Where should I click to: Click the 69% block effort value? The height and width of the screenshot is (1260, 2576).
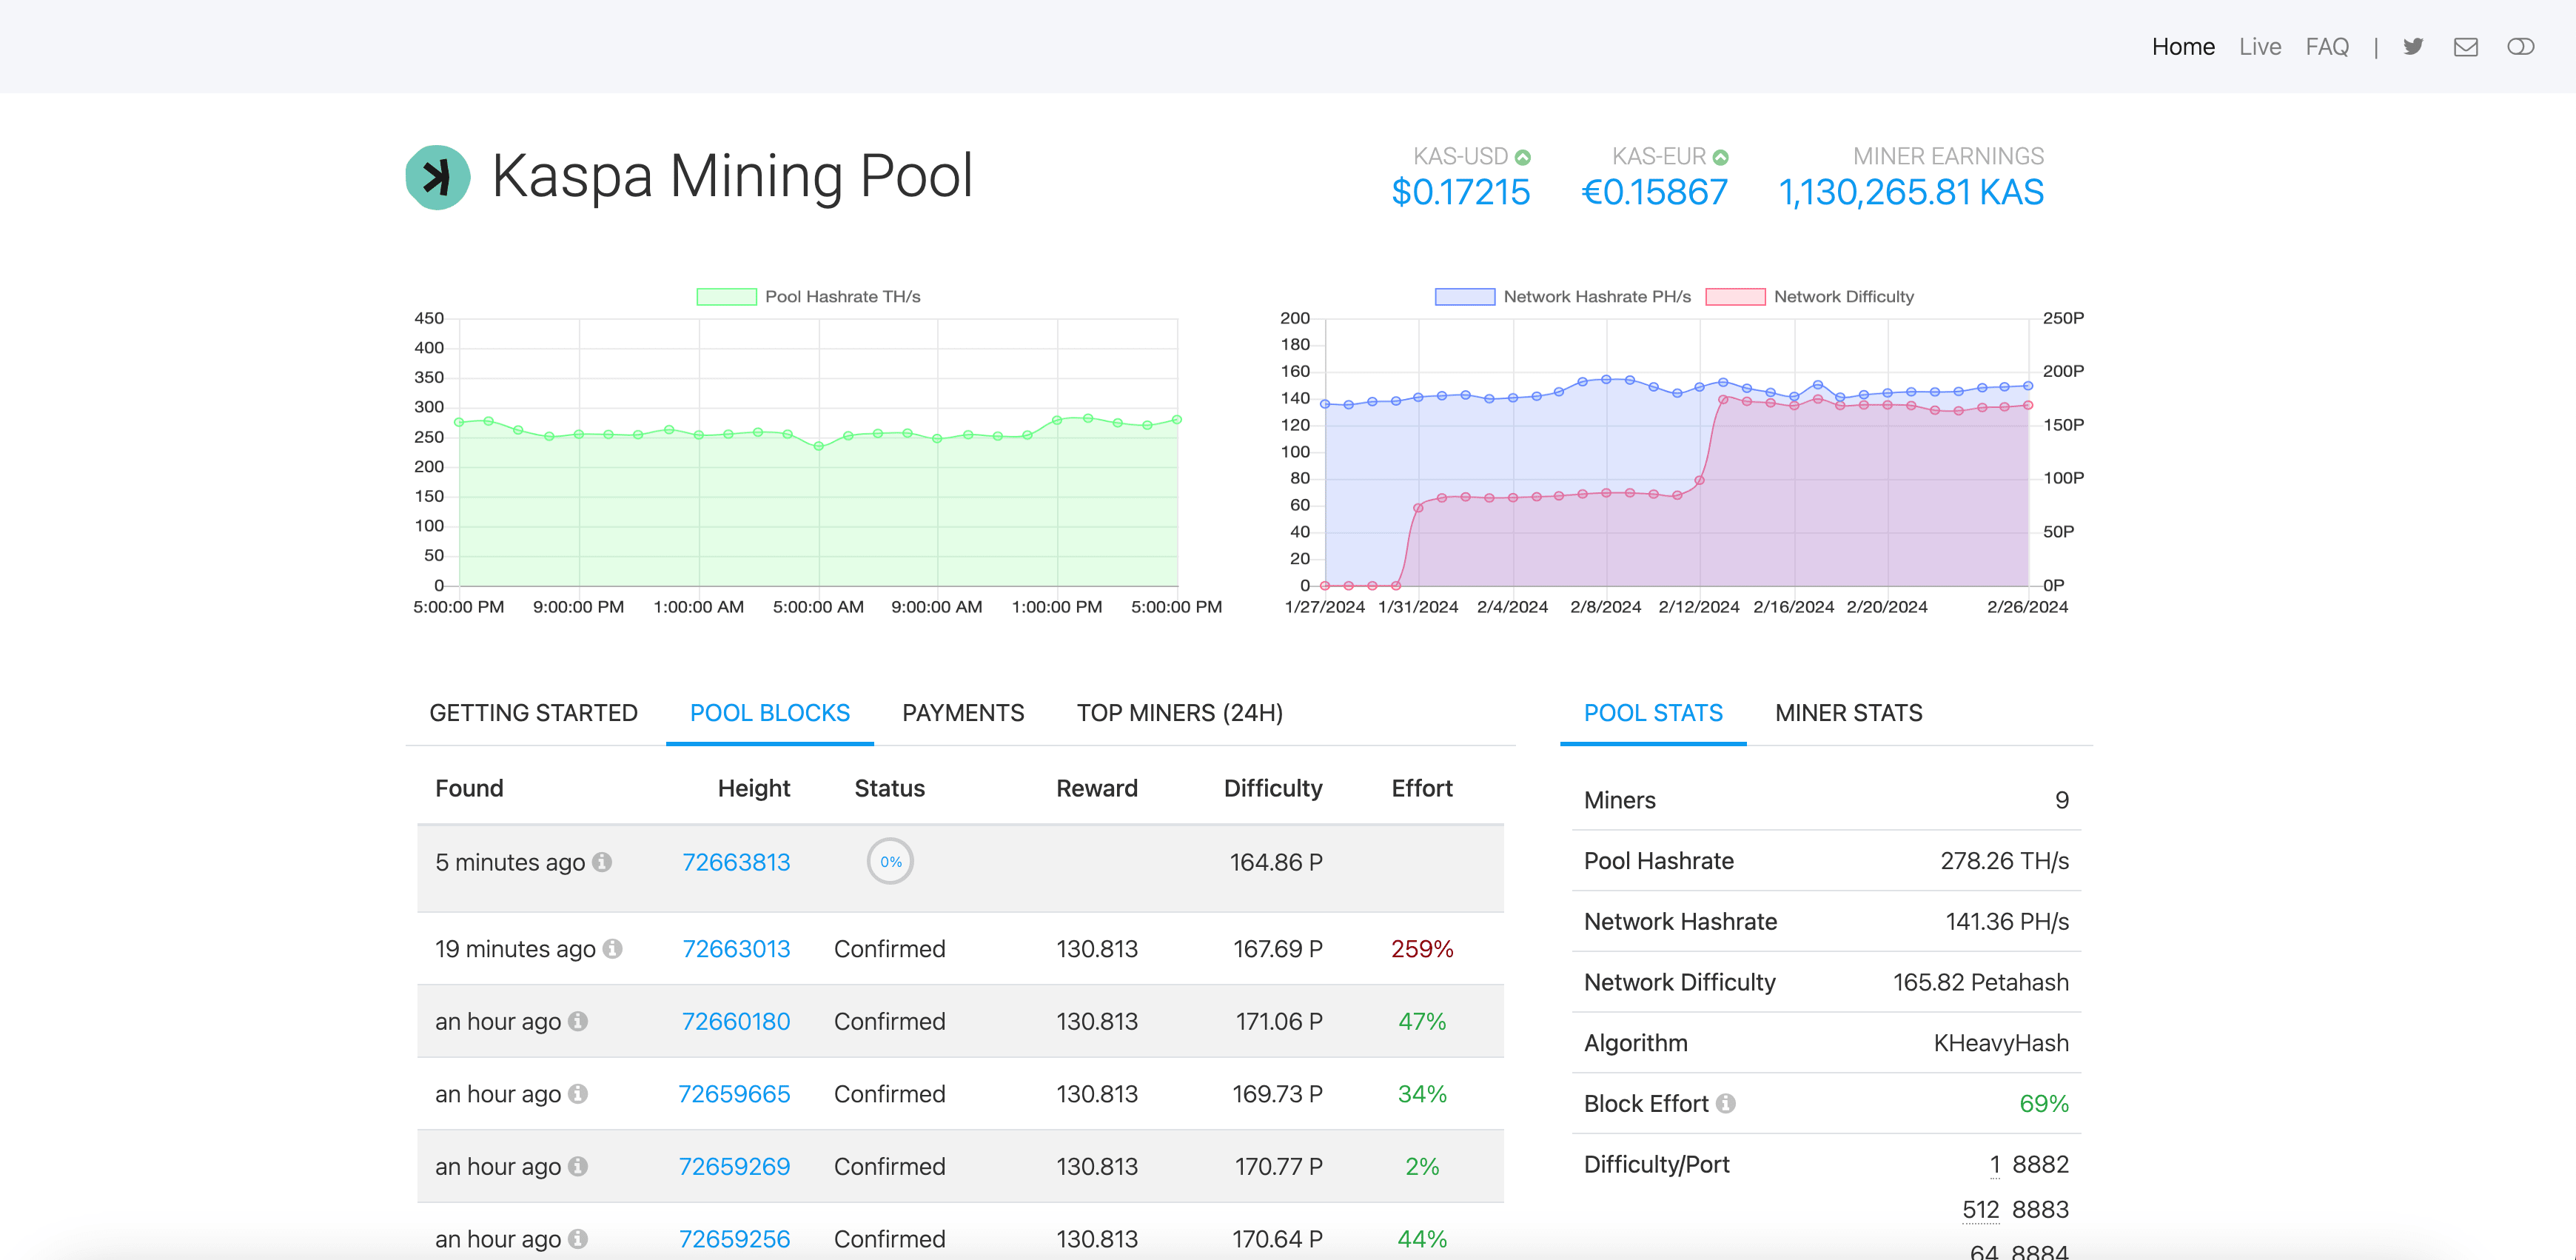[2044, 1103]
